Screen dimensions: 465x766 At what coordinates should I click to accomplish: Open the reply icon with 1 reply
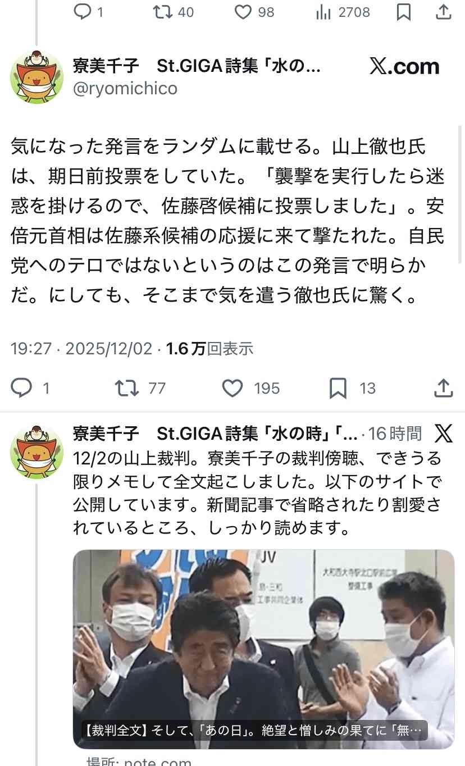pyautogui.click(x=22, y=388)
